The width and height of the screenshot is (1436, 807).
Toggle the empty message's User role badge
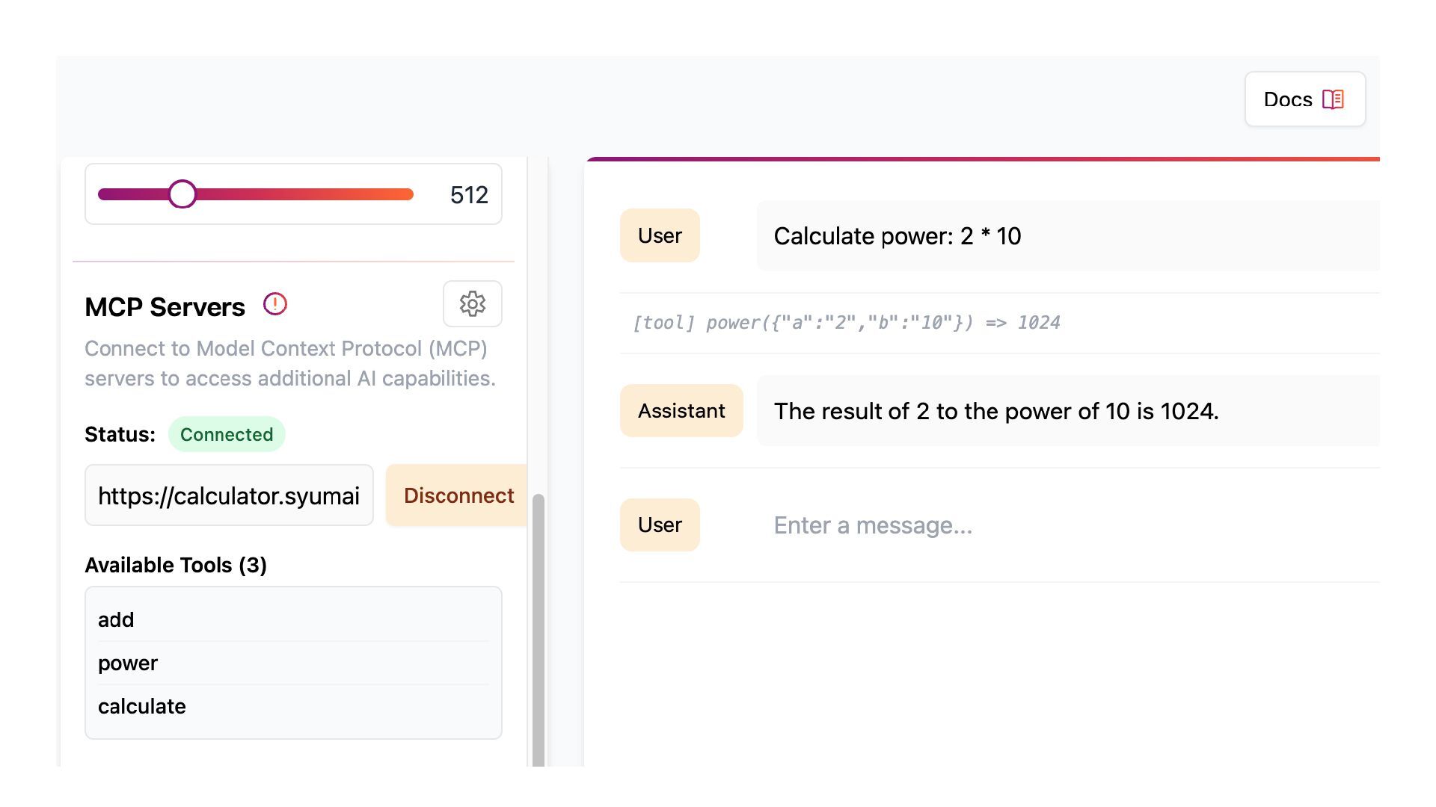(660, 525)
